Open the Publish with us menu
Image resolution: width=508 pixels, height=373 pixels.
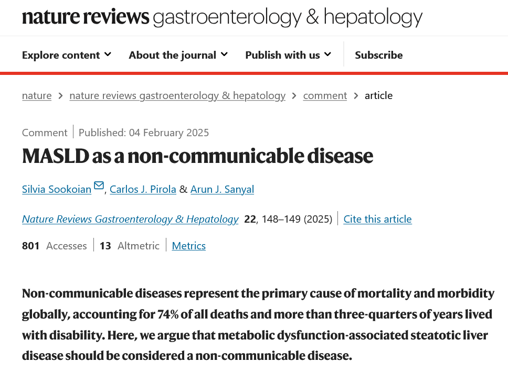(282, 55)
